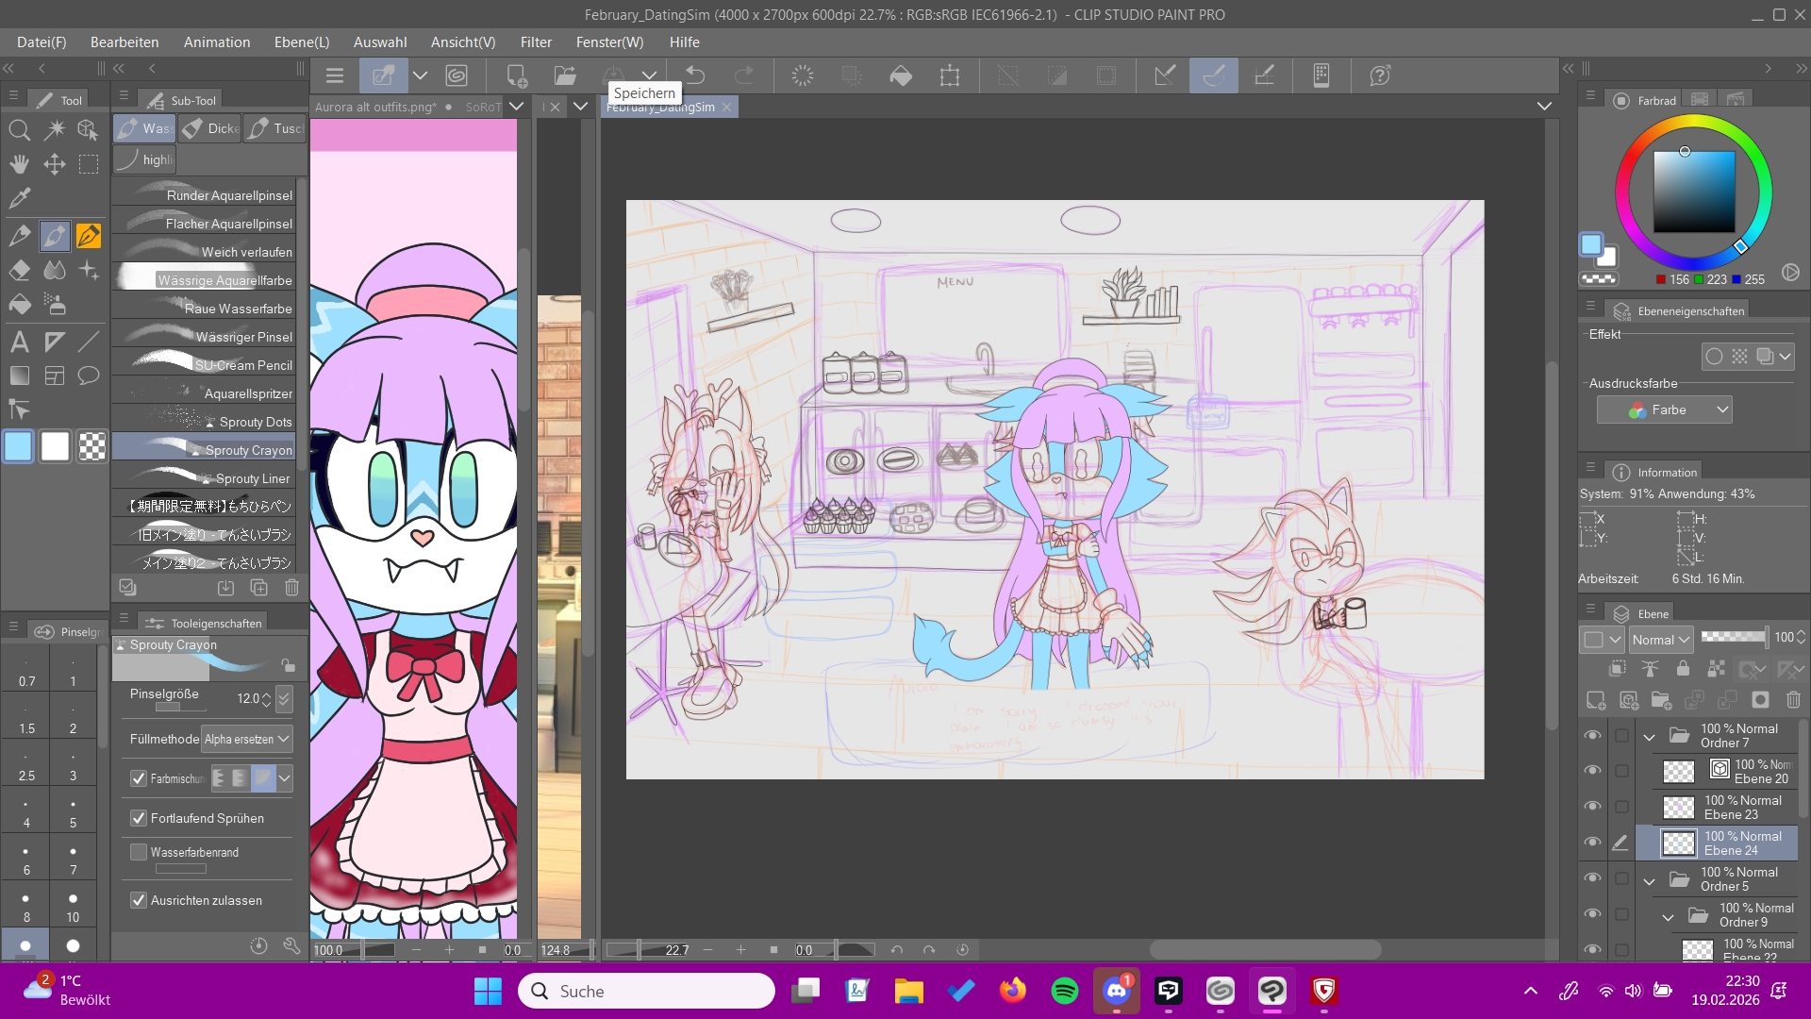Click the Fill bucket command bar icon
This screenshot has width=1811, height=1019.
(x=901, y=75)
